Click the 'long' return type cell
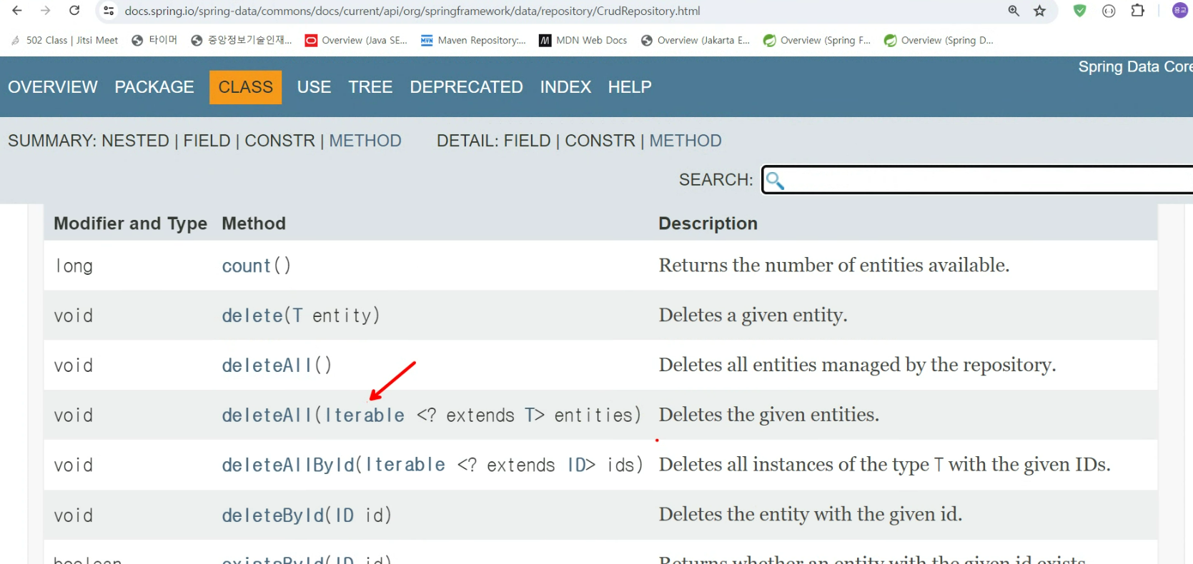The image size is (1193, 564). point(74,266)
